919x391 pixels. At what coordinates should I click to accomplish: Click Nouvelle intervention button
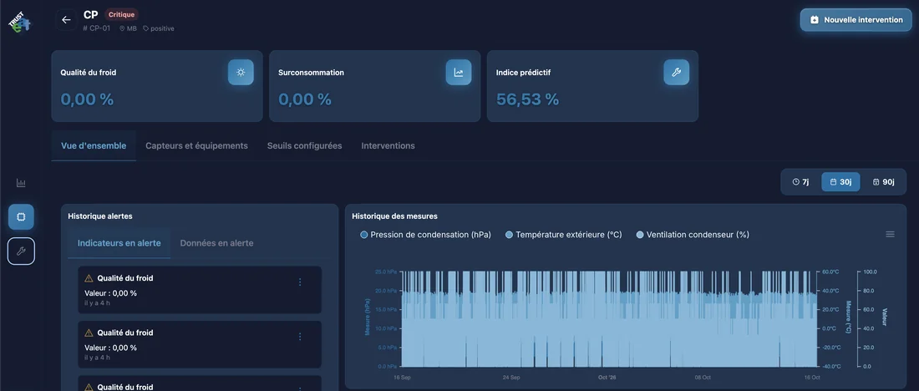click(856, 20)
